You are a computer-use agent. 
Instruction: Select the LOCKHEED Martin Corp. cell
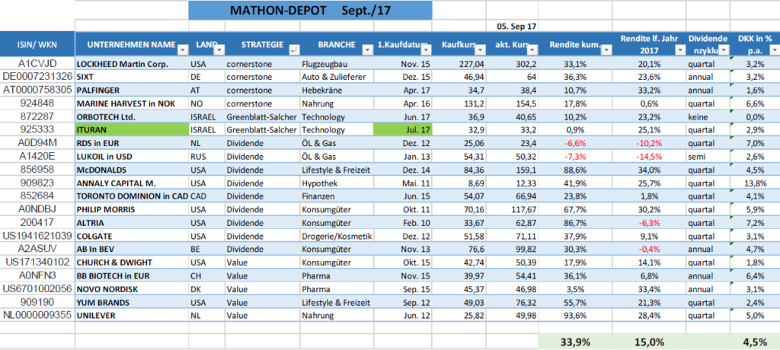pyautogui.click(x=132, y=64)
